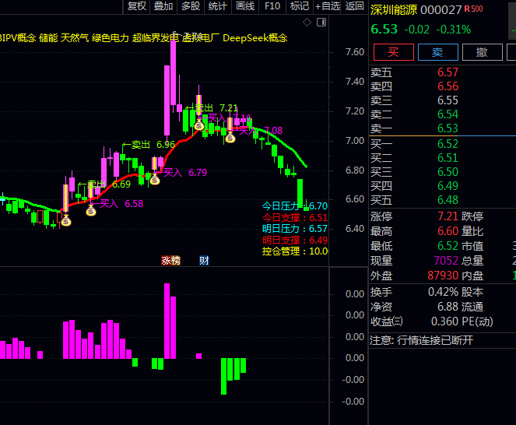Click the 标记 toolbar button
516x425 pixels.
[x=300, y=6]
